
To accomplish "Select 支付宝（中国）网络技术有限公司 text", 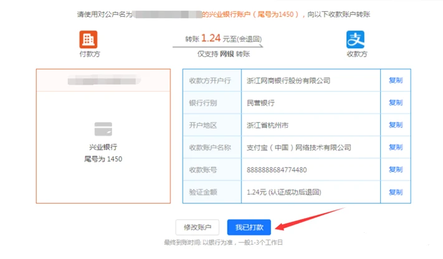I will click(299, 148).
